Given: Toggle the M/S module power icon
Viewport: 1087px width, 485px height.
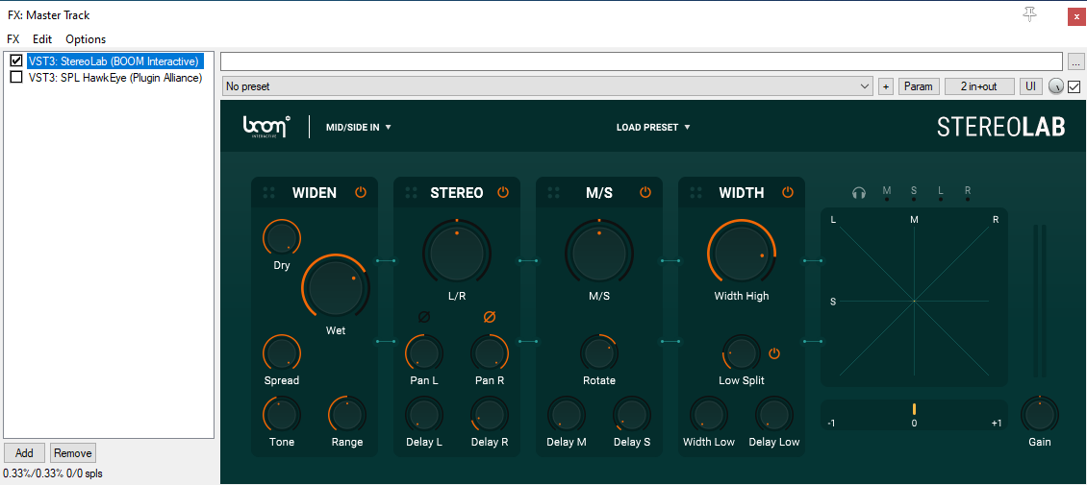Looking at the screenshot, I should (x=645, y=192).
